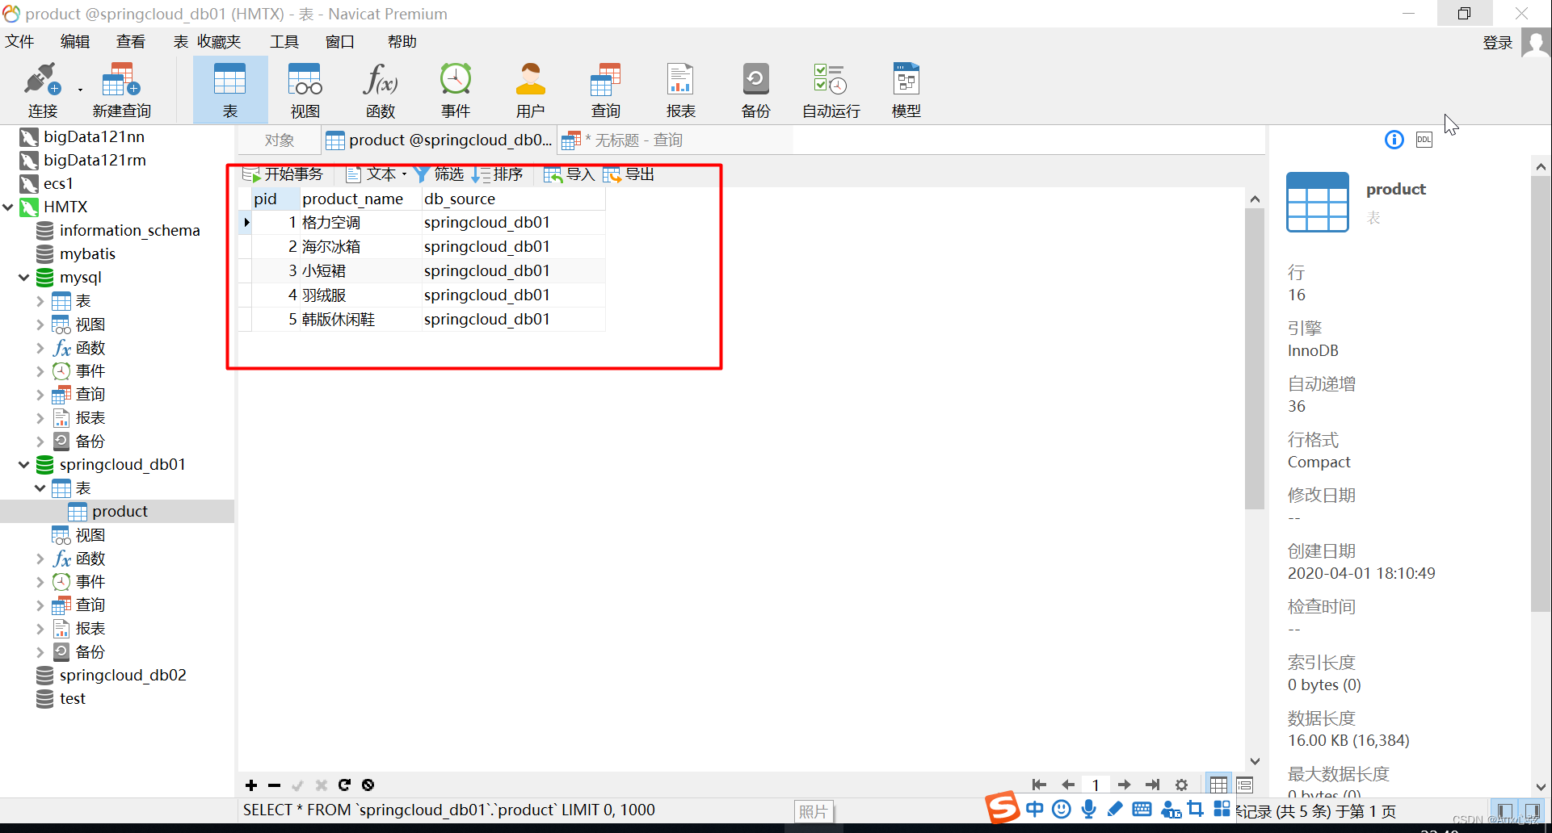1552x833 pixels.
Task: Toggle the 排序 sort panel
Action: tap(498, 174)
